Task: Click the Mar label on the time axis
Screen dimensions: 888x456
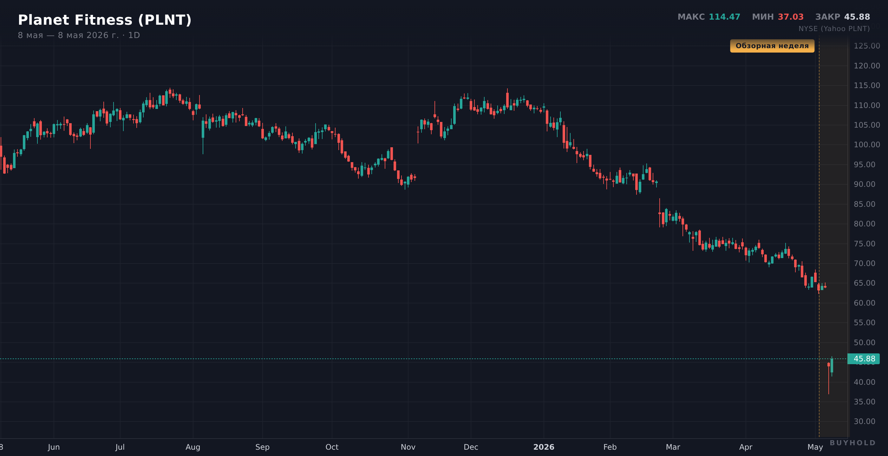Action: (673, 447)
